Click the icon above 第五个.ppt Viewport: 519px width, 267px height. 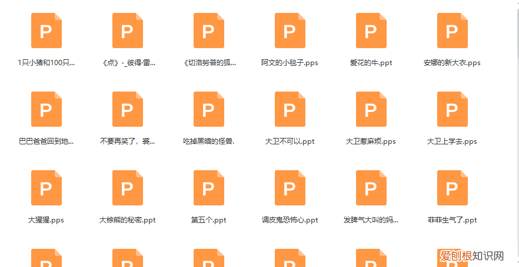point(209,188)
